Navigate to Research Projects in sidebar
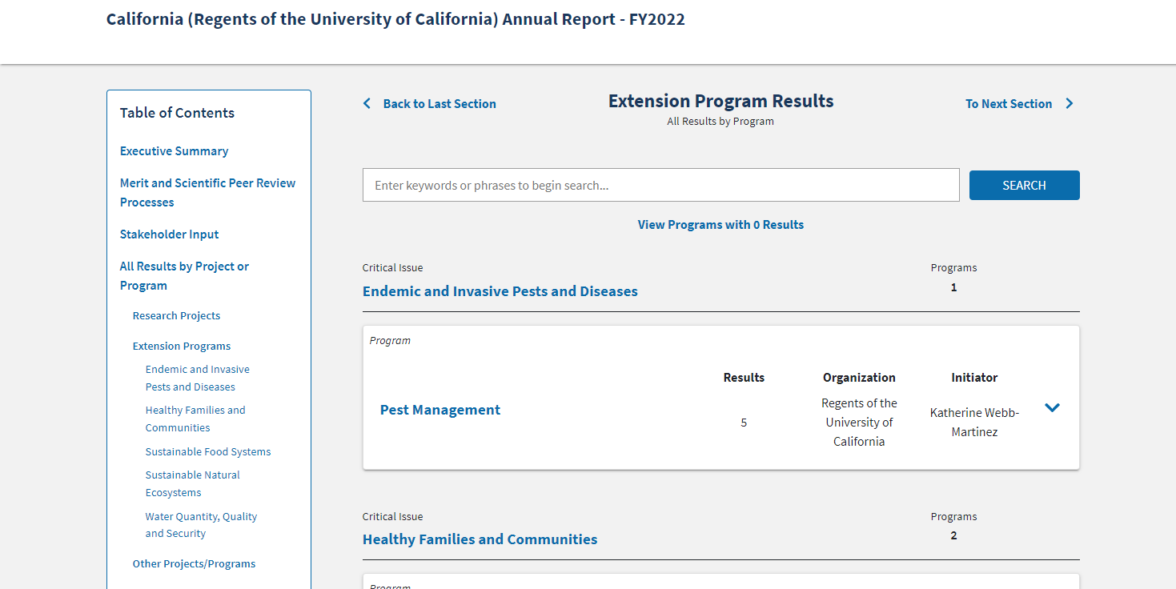Screen dimensions: 1176x589 point(176,316)
